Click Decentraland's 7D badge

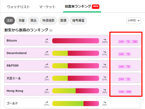pyautogui.click(x=128, y=54)
